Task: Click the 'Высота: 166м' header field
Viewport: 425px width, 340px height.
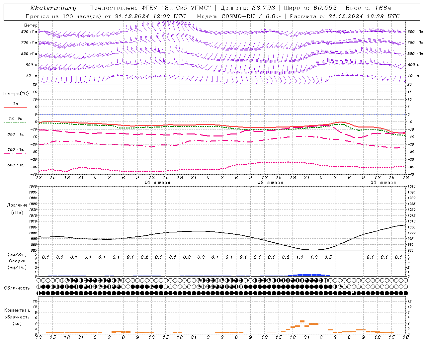Action: 369,8
